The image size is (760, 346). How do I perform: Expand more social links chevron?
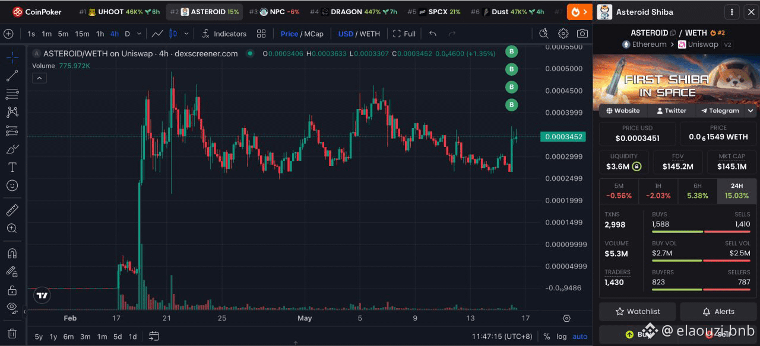750,111
